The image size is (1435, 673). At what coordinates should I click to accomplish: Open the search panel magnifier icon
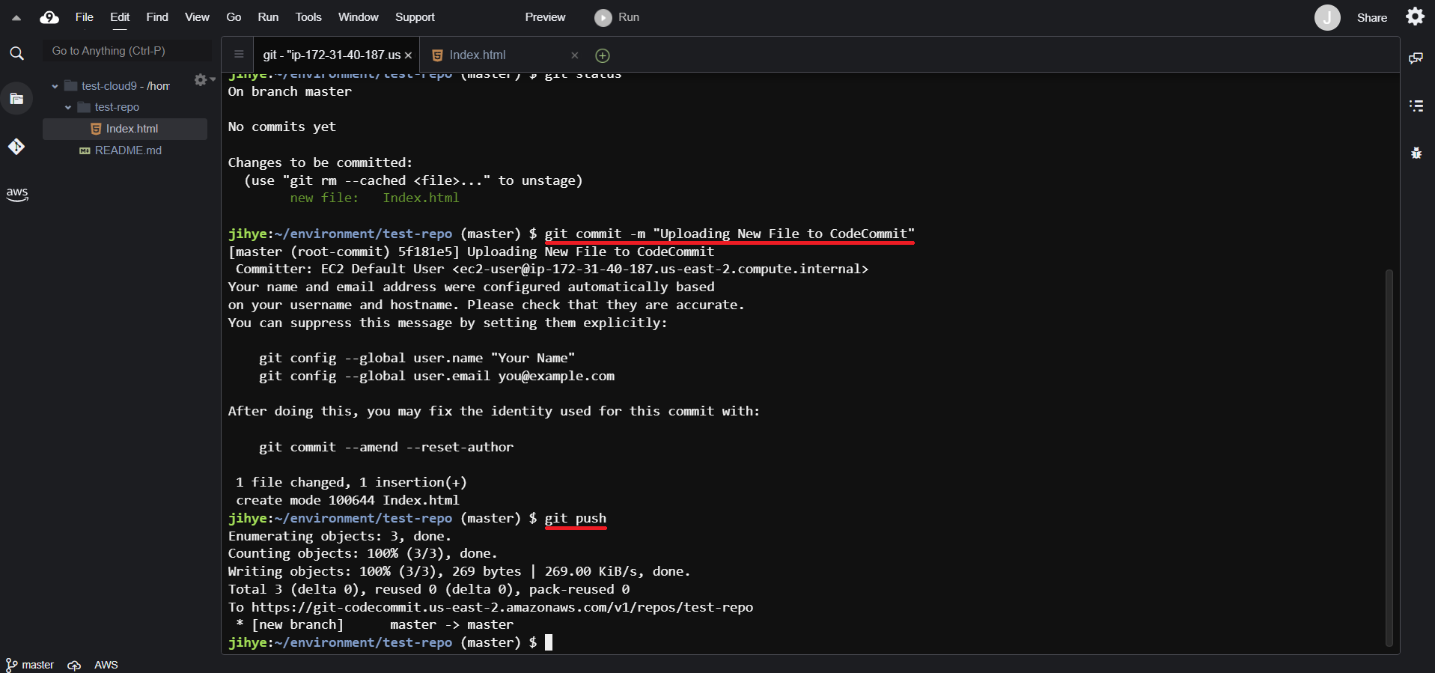16,53
